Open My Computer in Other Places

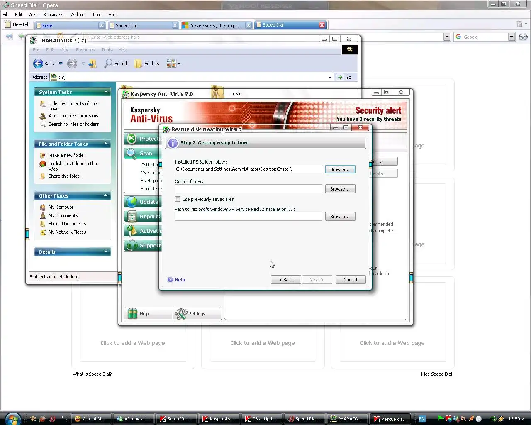coord(62,207)
